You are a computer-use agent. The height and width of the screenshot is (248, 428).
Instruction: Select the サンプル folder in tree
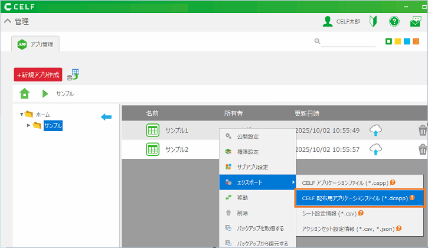52,125
